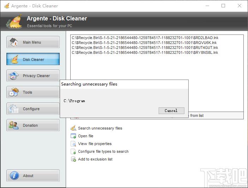
Task: Open the Privacy Cleaner section
Action: click(33, 76)
